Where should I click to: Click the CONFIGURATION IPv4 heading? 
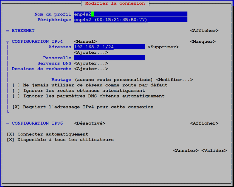pyautogui.click(x=37, y=41)
